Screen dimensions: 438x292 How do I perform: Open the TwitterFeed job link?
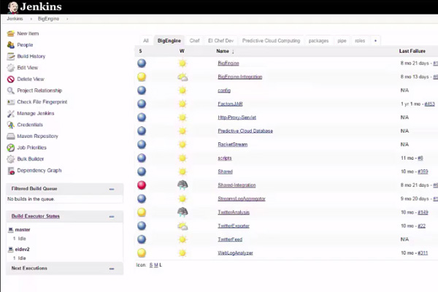[x=230, y=239]
